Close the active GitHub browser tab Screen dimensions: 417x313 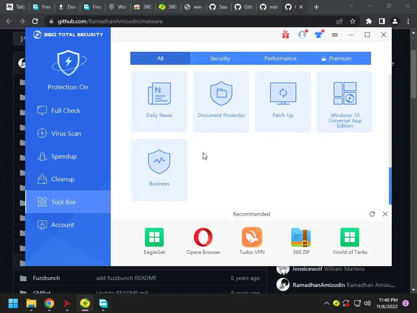click(x=301, y=7)
